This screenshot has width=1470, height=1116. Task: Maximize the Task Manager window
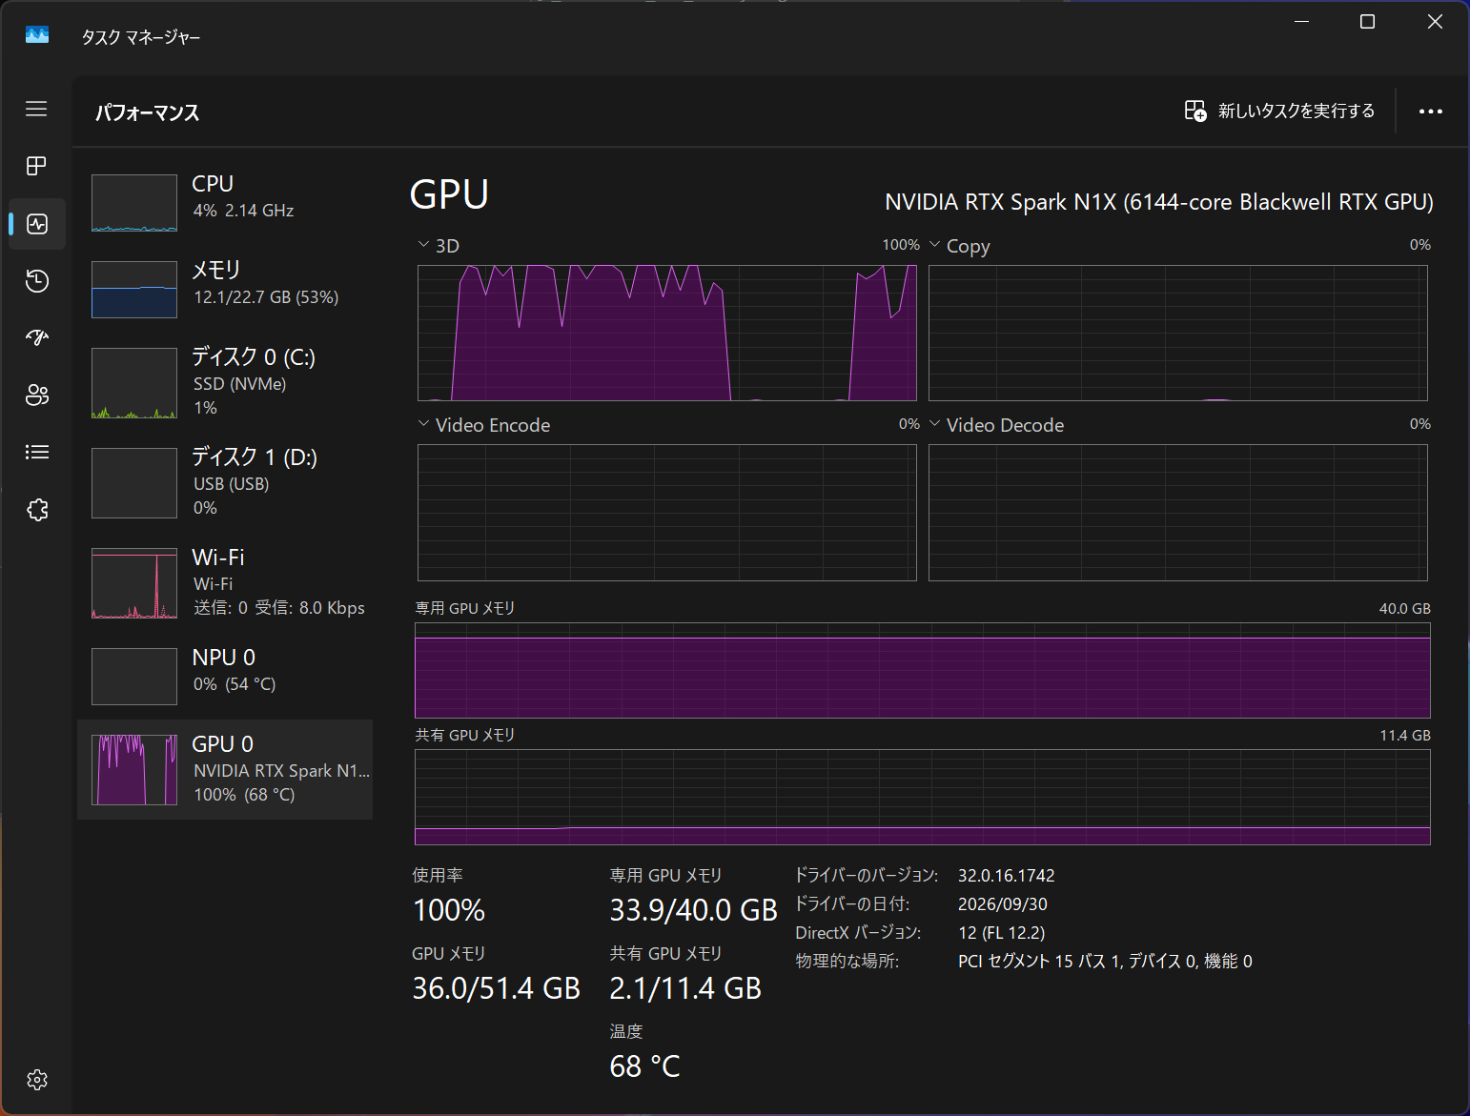pyautogui.click(x=1367, y=22)
